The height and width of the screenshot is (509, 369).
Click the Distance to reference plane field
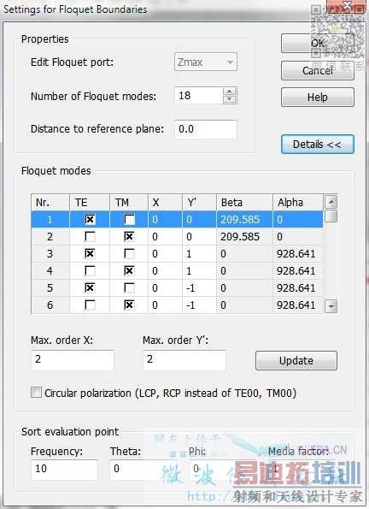click(x=206, y=129)
